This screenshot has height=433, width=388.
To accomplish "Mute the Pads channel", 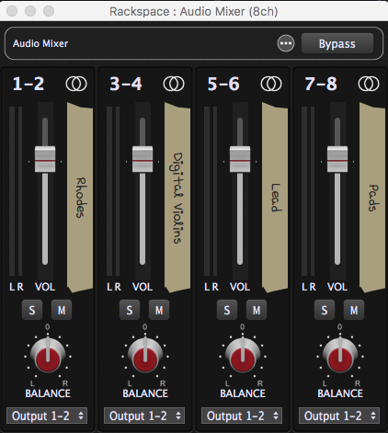I will [x=354, y=310].
